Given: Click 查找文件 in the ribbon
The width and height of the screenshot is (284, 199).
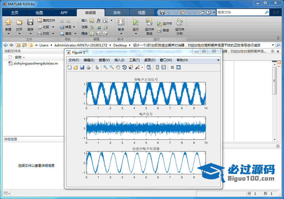Looking at the screenshot, I should coord(46,20).
